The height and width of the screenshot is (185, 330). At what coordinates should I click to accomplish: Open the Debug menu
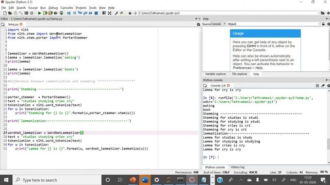click(53, 8)
